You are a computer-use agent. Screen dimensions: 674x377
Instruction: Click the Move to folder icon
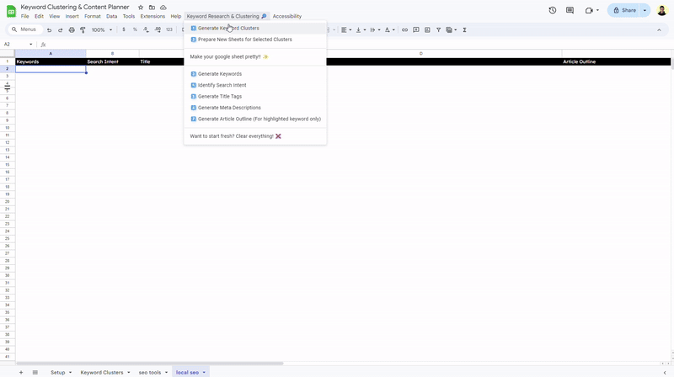pyautogui.click(x=152, y=8)
